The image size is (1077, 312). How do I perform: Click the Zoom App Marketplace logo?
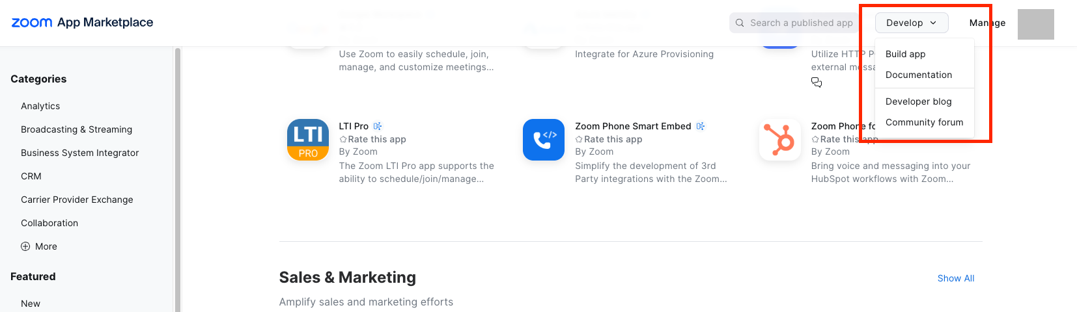(x=82, y=23)
